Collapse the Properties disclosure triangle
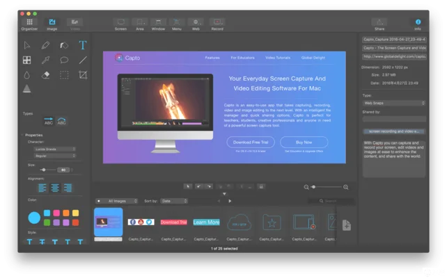 click(22, 135)
